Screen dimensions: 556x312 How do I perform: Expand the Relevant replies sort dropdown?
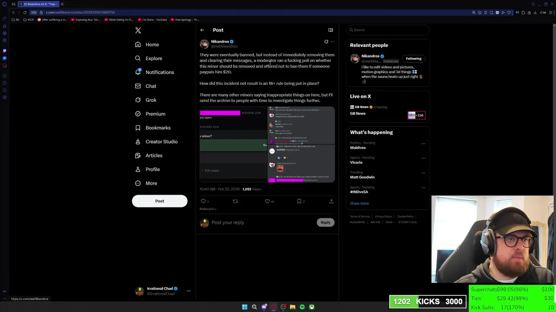[x=208, y=209]
